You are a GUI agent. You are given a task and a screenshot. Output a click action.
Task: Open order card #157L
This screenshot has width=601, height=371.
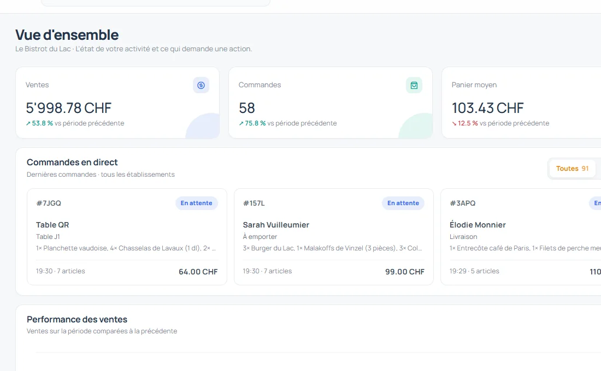point(333,237)
